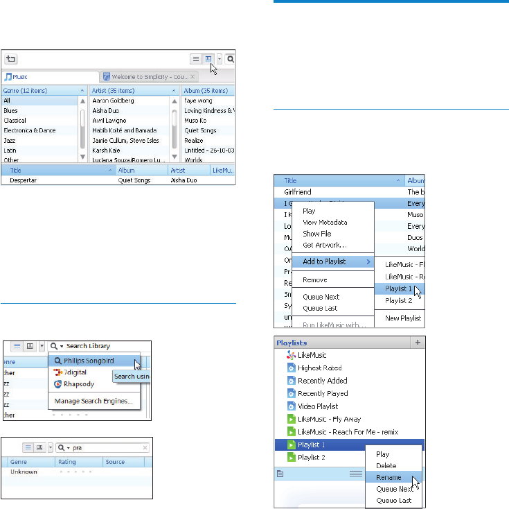509x509 pixels.
Task: Open search engine dropdown beside 'pra'
Action: click(x=63, y=448)
